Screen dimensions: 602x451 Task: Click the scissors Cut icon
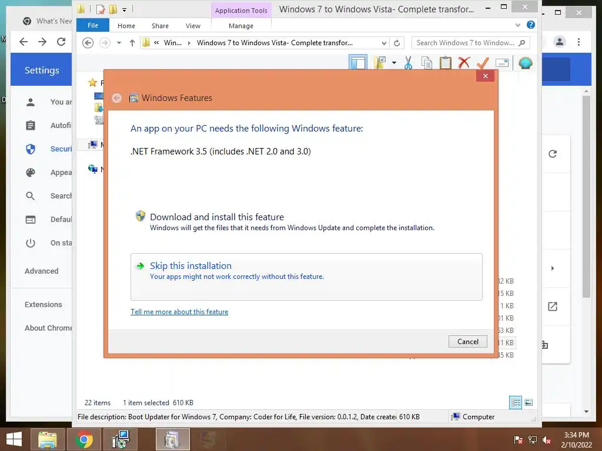coord(408,63)
